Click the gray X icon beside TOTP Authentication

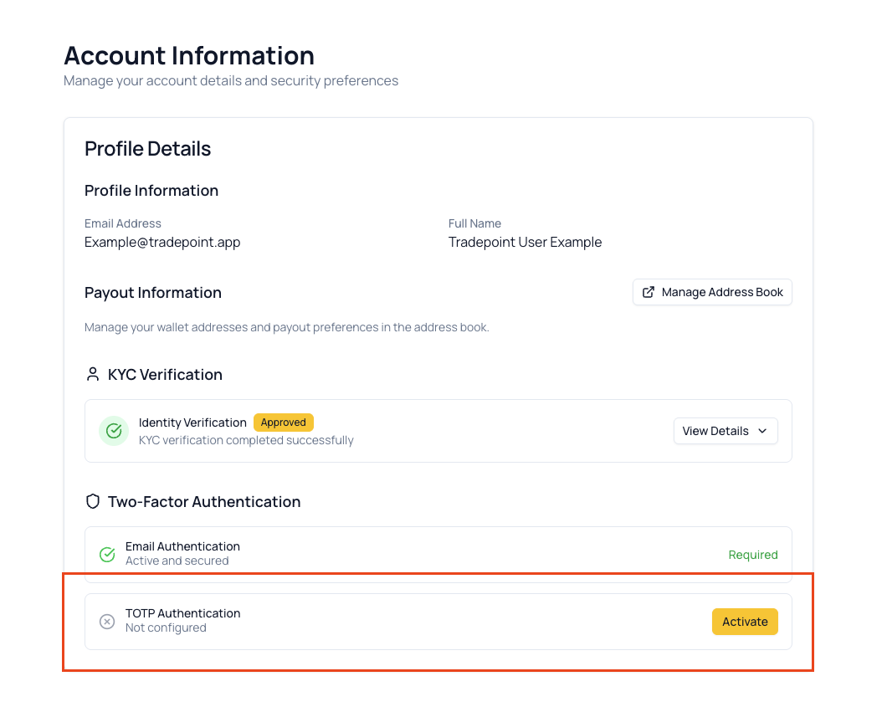106,621
